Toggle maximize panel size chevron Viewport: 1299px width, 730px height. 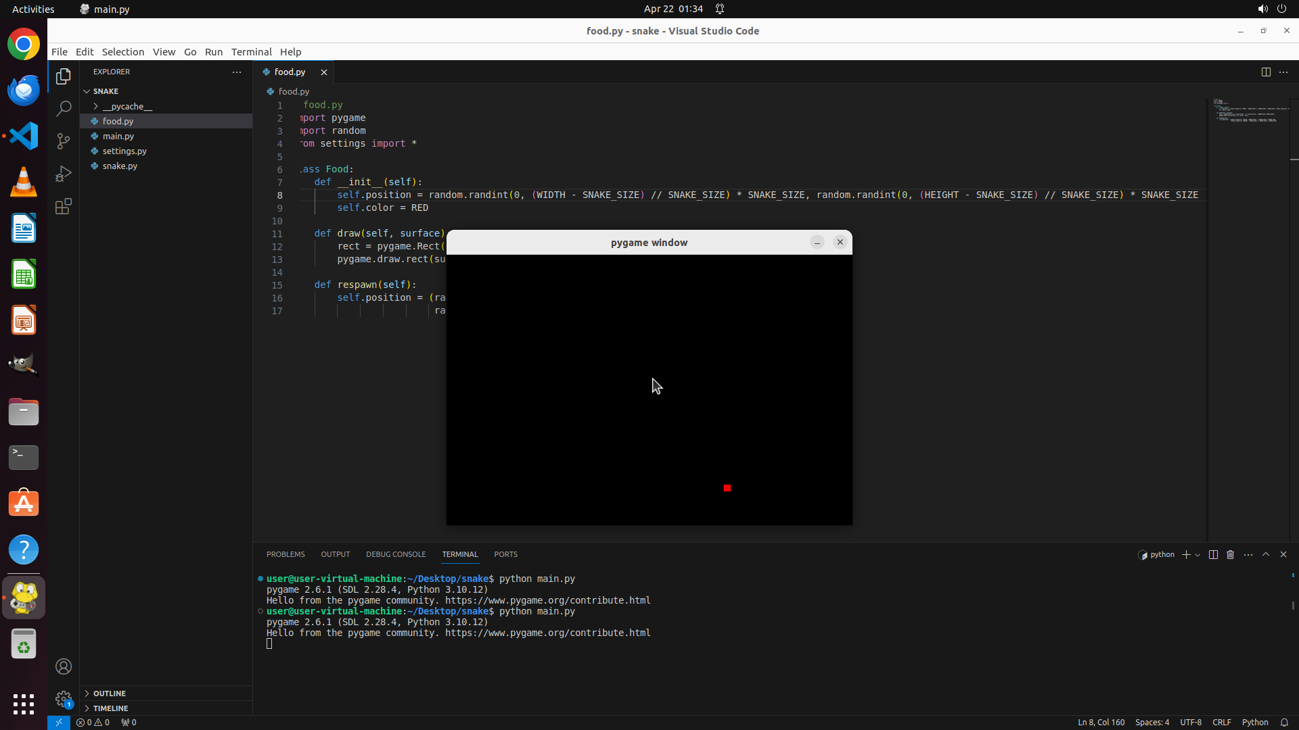point(1265,554)
